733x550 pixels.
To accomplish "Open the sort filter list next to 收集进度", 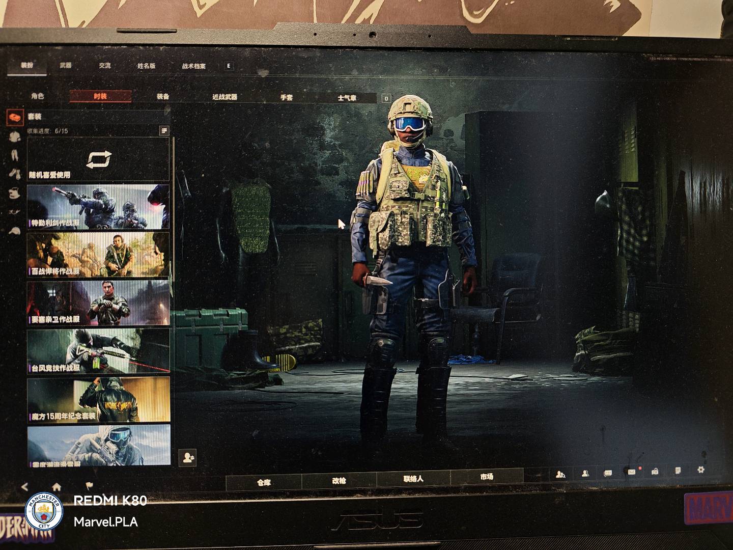I will 164,131.
